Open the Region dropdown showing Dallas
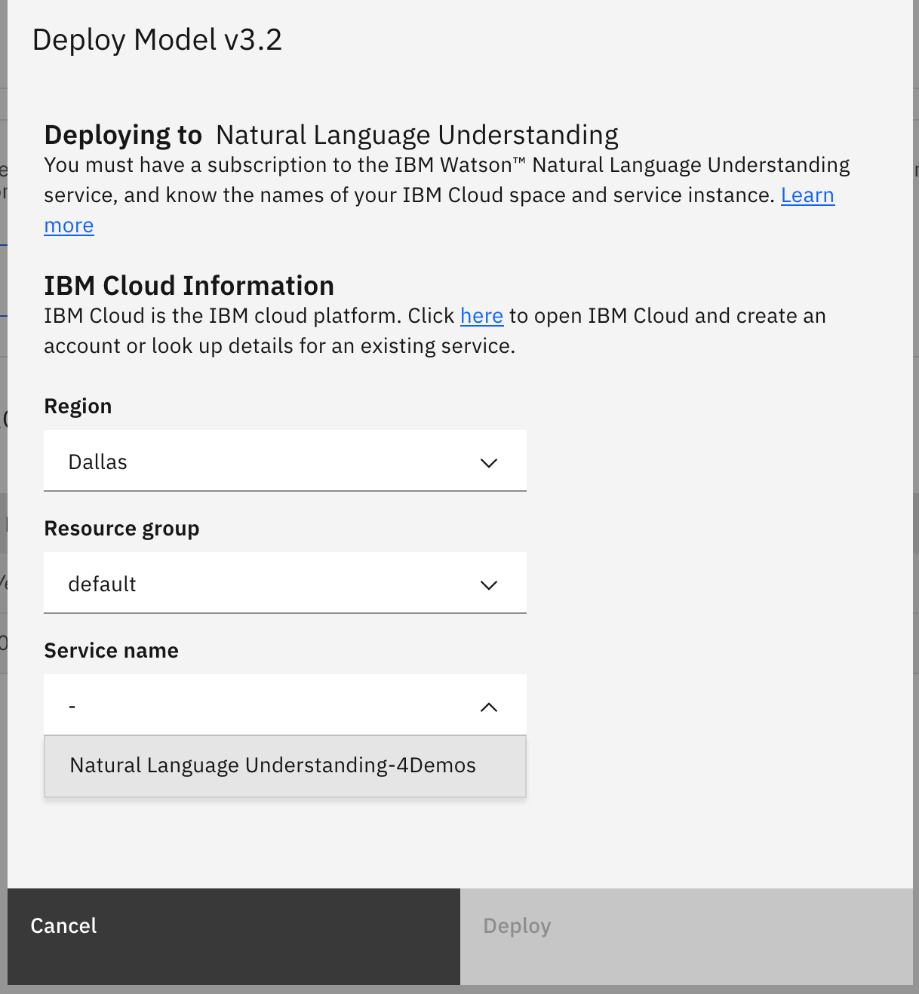The width and height of the screenshot is (919, 994). coord(284,461)
